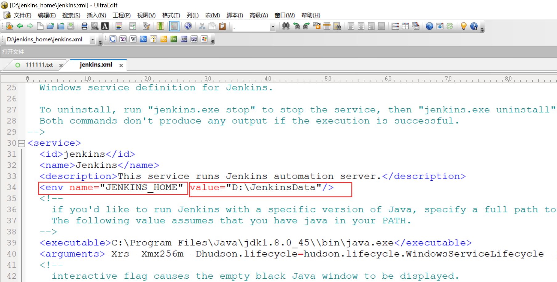Open help via the question mark icon
Viewport: 557px width, 282px height.
(474, 27)
